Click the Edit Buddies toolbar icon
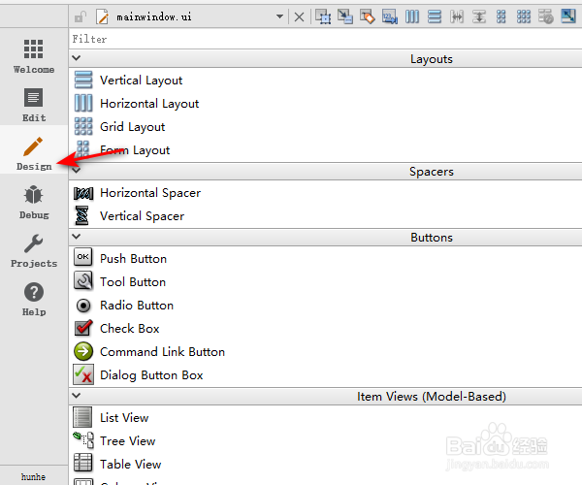 pyautogui.click(x=368, y=17)
